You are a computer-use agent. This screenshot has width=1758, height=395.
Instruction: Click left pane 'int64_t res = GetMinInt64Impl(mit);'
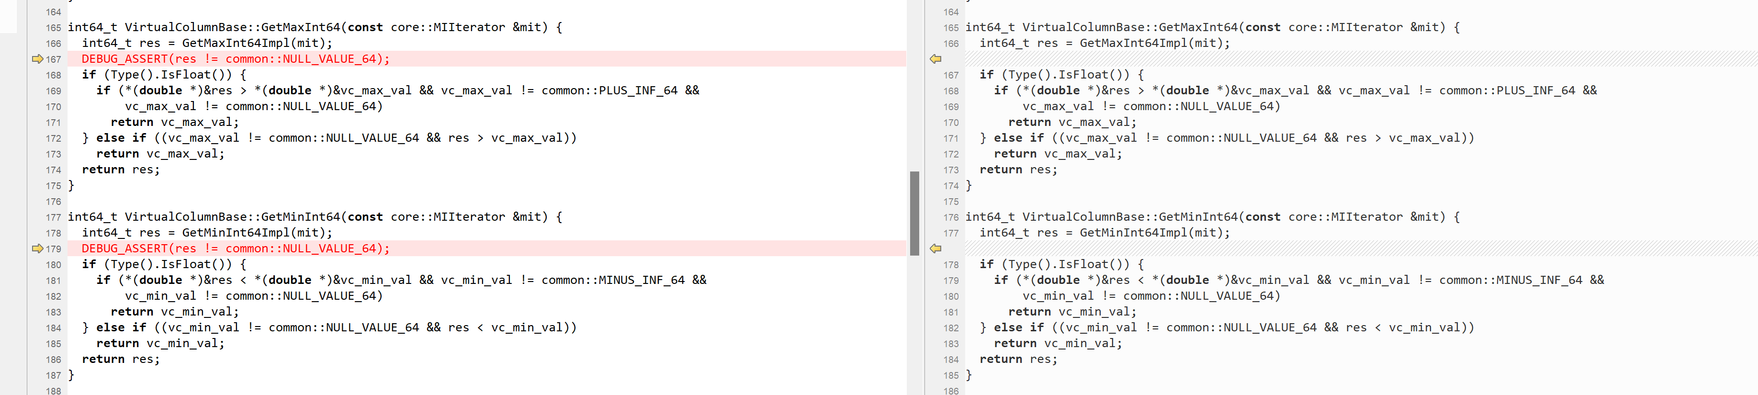point(207,233)
